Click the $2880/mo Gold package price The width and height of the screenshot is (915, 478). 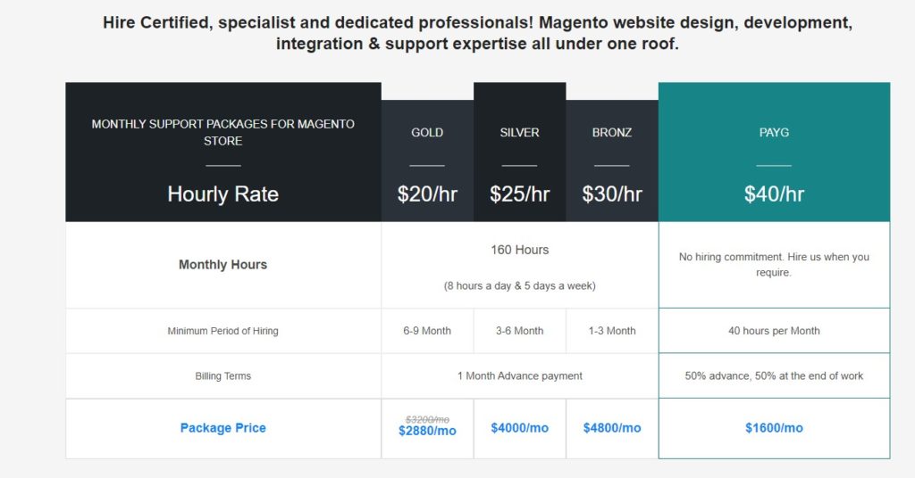click(x=427, y=432)
